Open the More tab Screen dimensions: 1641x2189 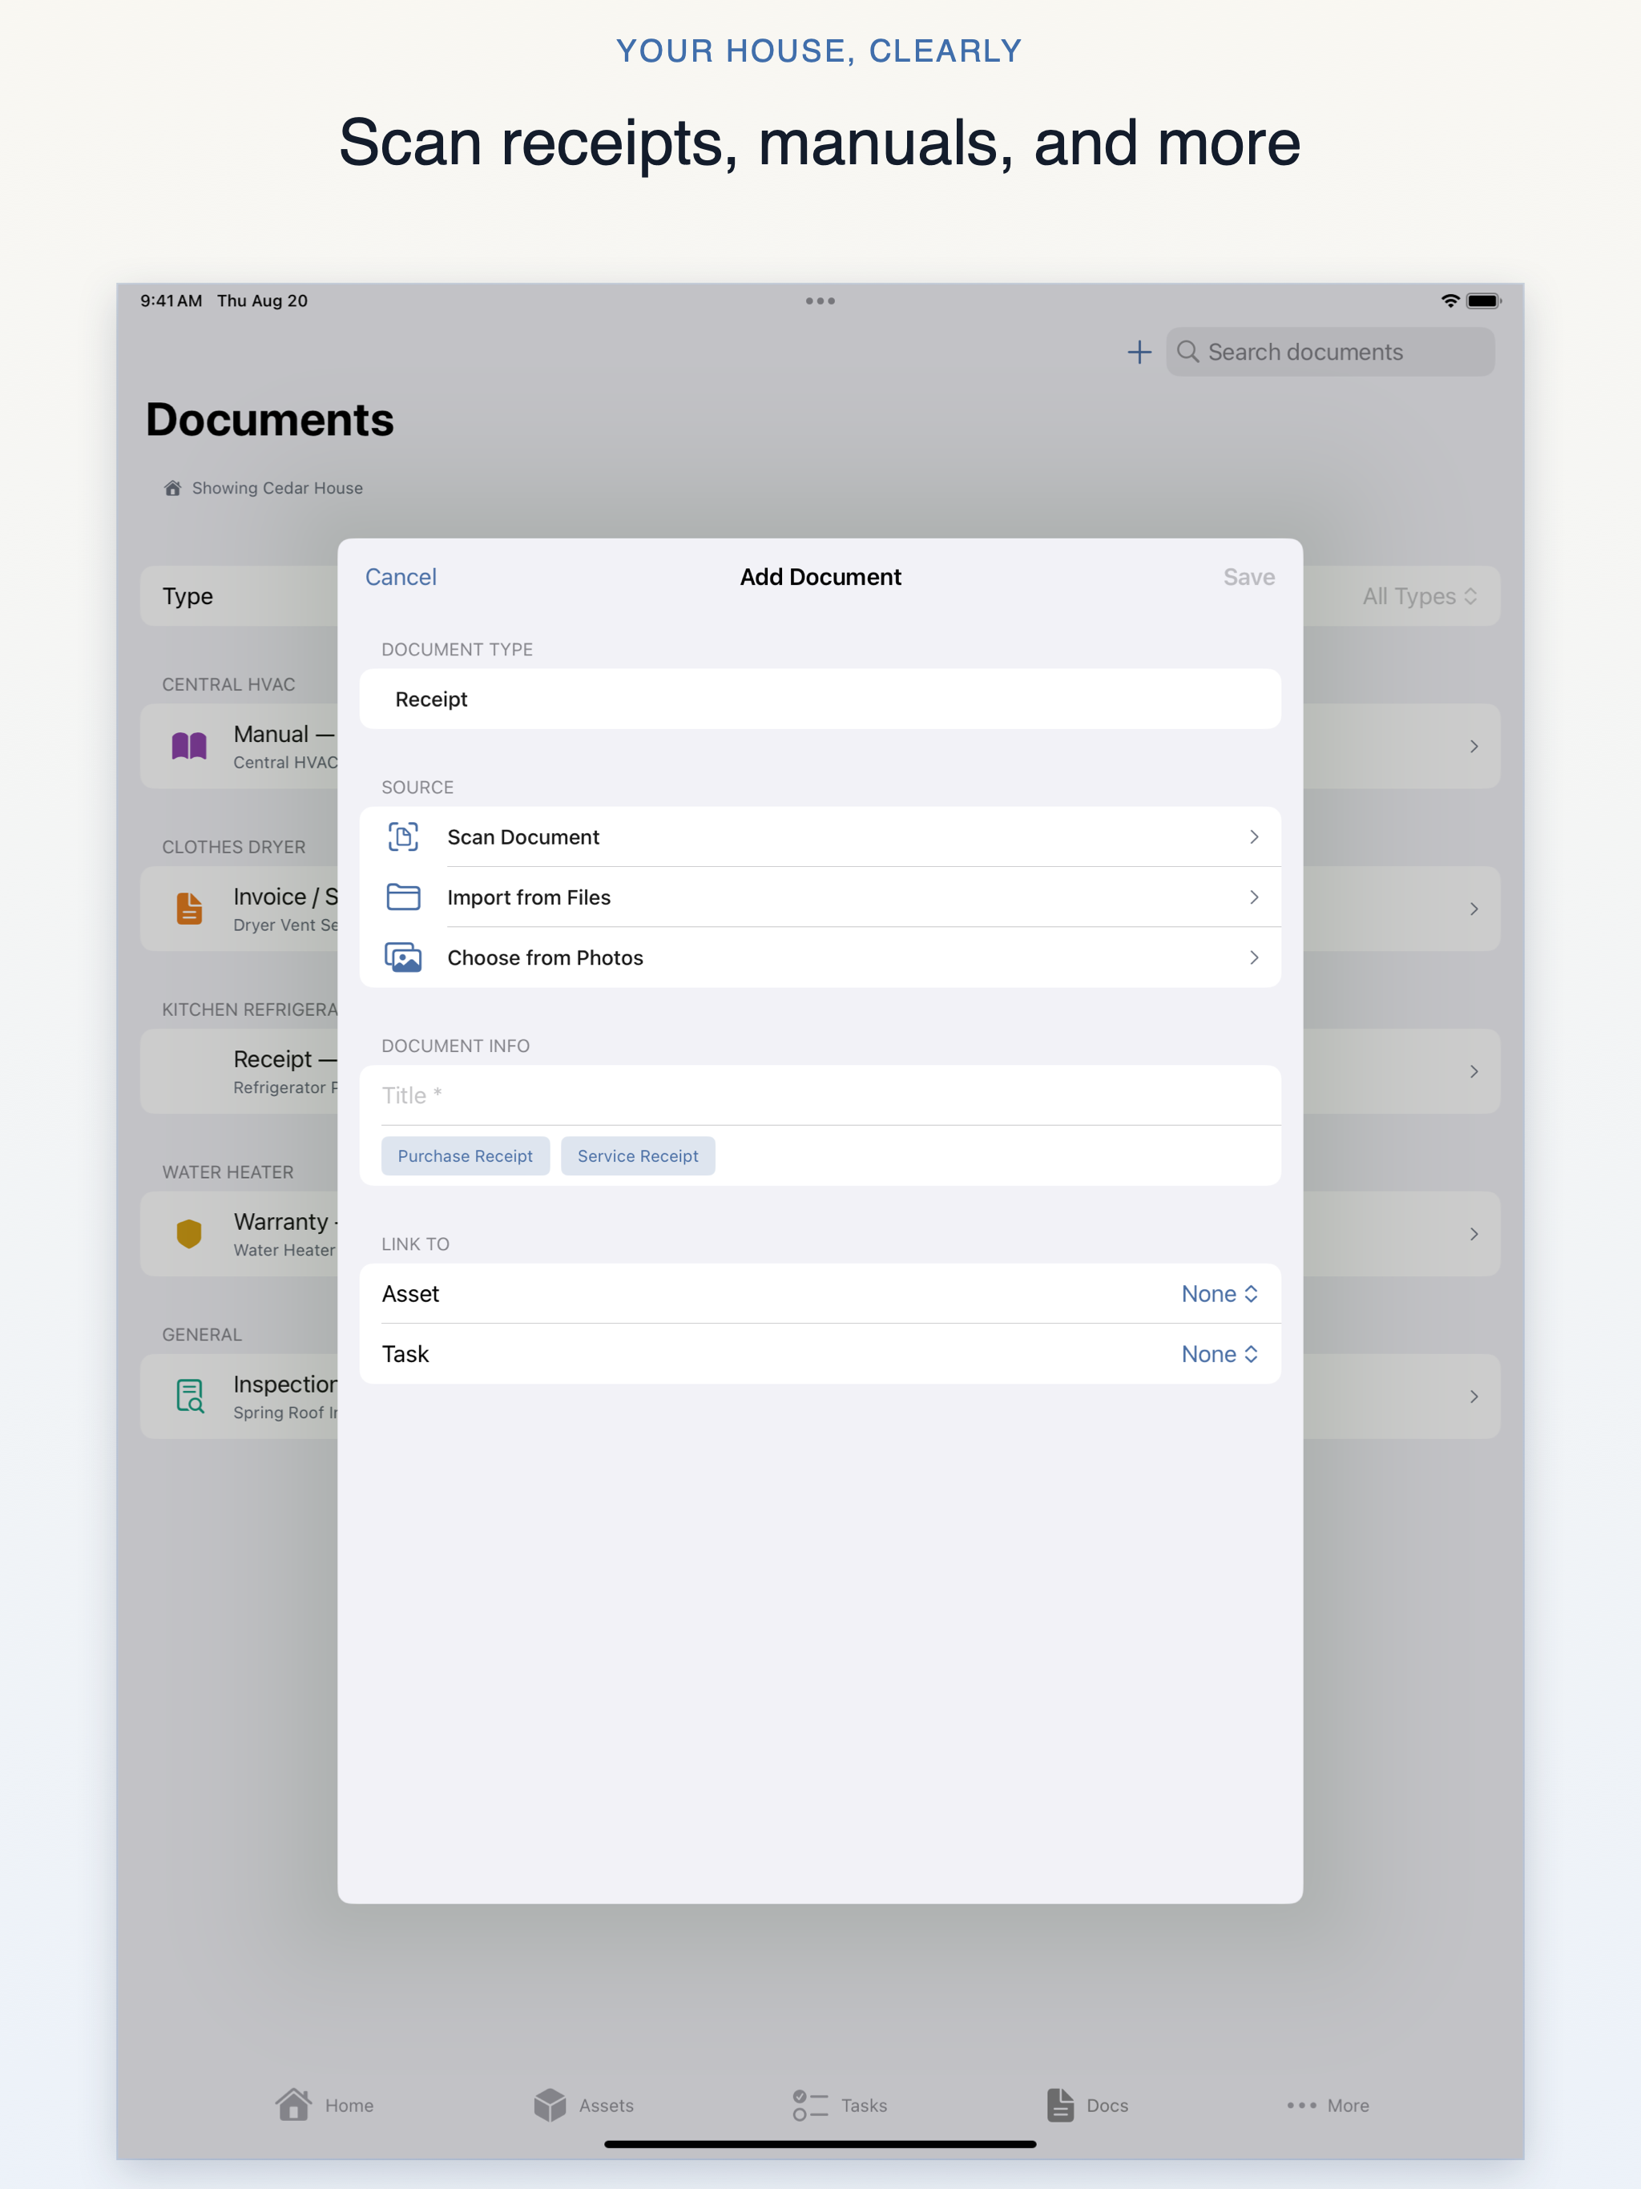pyautogui.click(x=1327, y=2105)
